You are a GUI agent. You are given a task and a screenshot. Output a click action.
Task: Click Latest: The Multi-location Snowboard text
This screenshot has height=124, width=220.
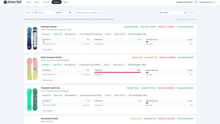tap(55, 91)
